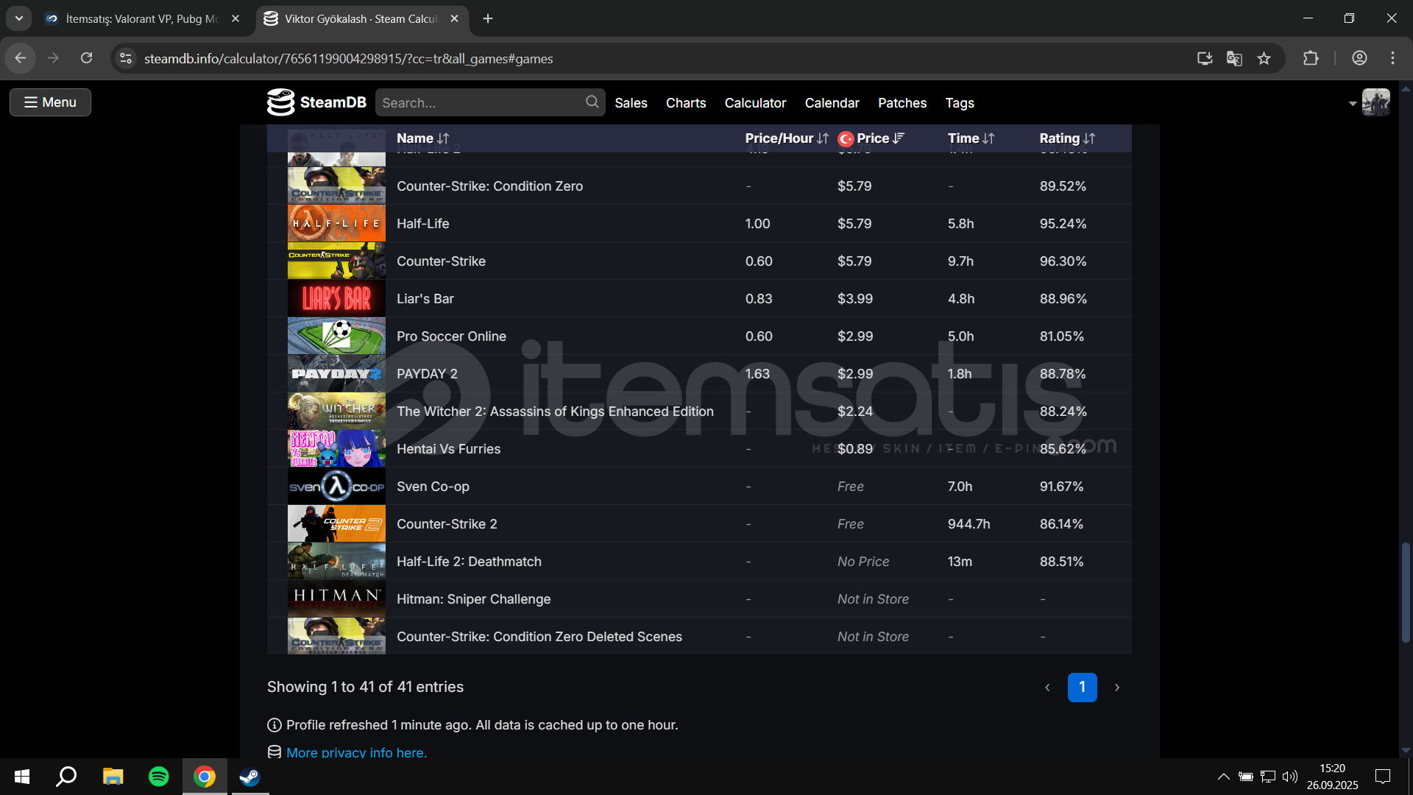Reload the page with refresh icon
1413x795 pixels.
tap(86, 58)
